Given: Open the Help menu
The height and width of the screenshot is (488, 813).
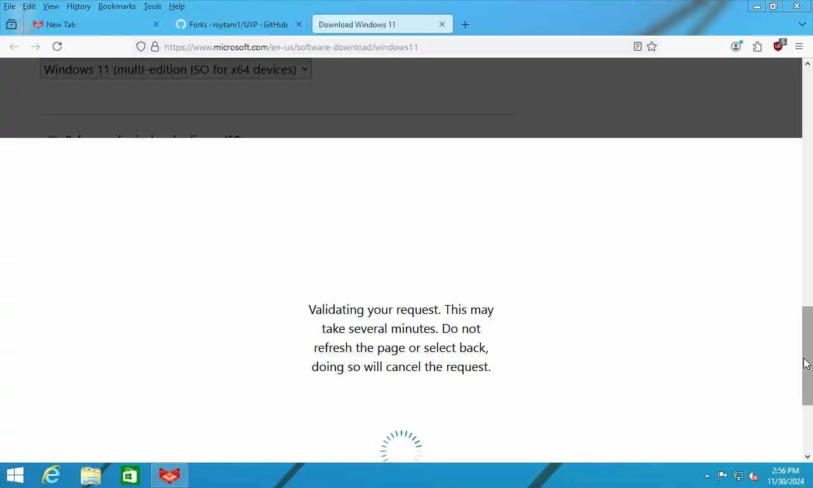Looking at the screenshot, I should (x=177, y=6).
